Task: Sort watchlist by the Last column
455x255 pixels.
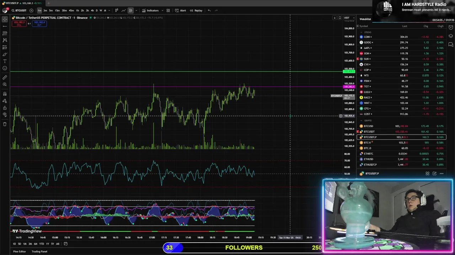Action: pyautogui.click(x=405, y=26)
